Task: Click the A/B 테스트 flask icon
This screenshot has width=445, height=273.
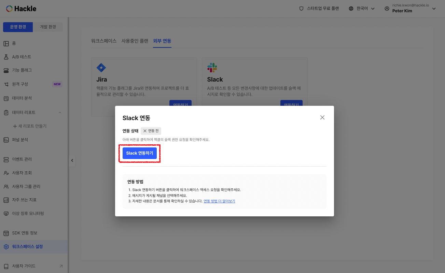Action: pos(6,57)
